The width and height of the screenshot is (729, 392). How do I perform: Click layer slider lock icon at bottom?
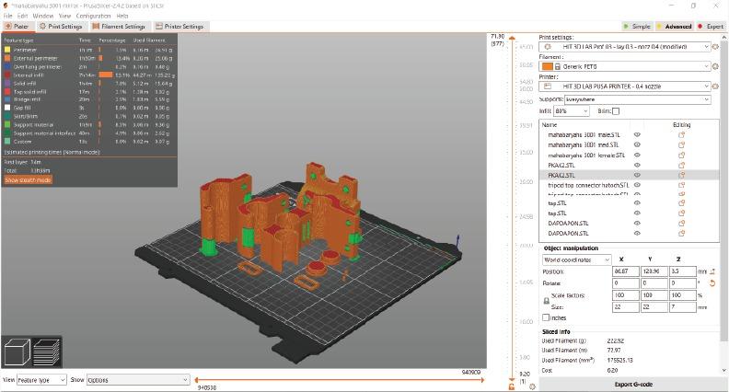[512, 386]
